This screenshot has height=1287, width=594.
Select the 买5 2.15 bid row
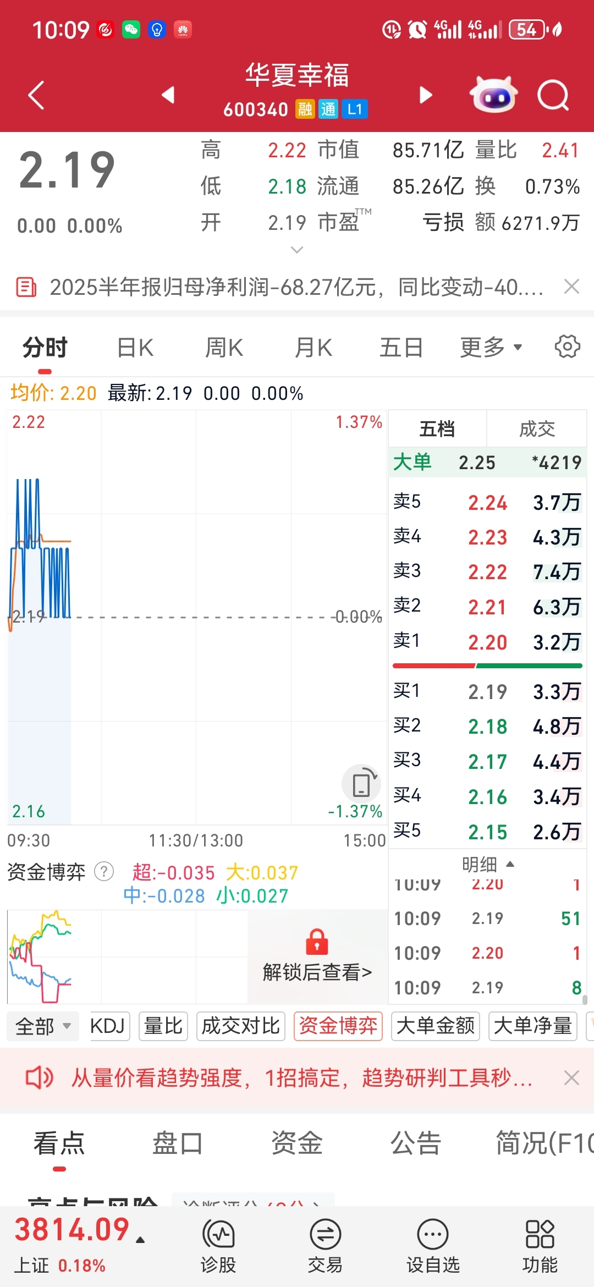[487, 832]
